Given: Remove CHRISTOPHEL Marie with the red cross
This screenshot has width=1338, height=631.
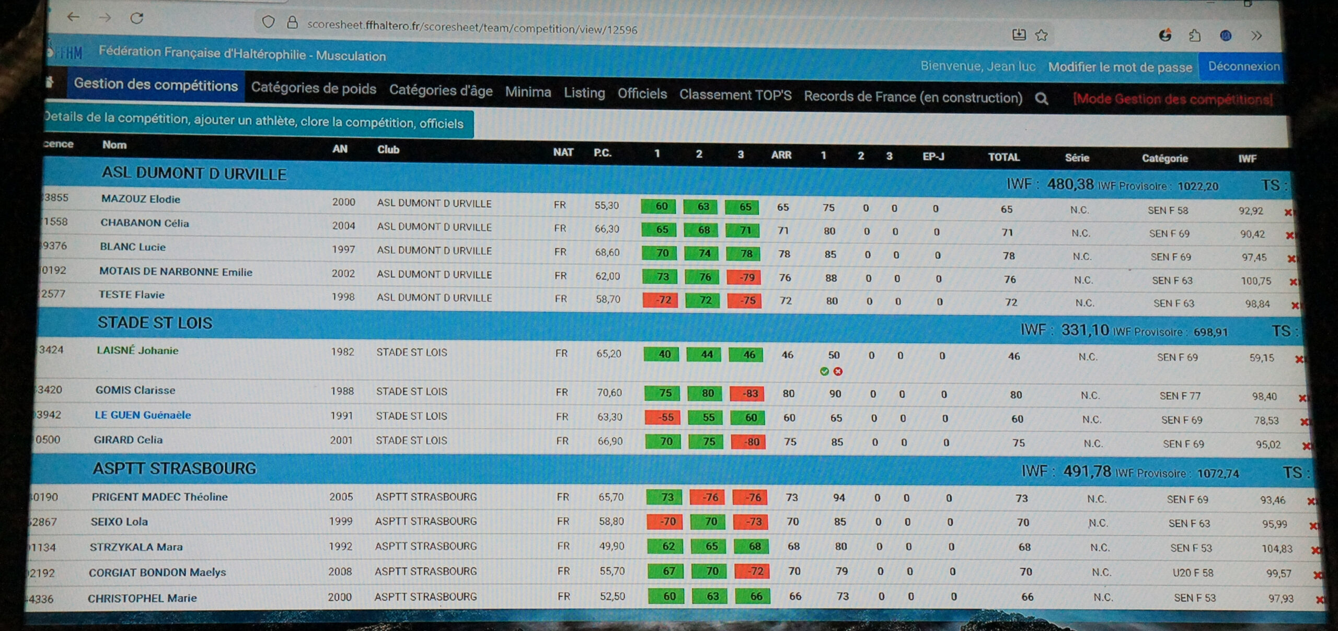Looking at the screenshot, I should click(1320, 600).
